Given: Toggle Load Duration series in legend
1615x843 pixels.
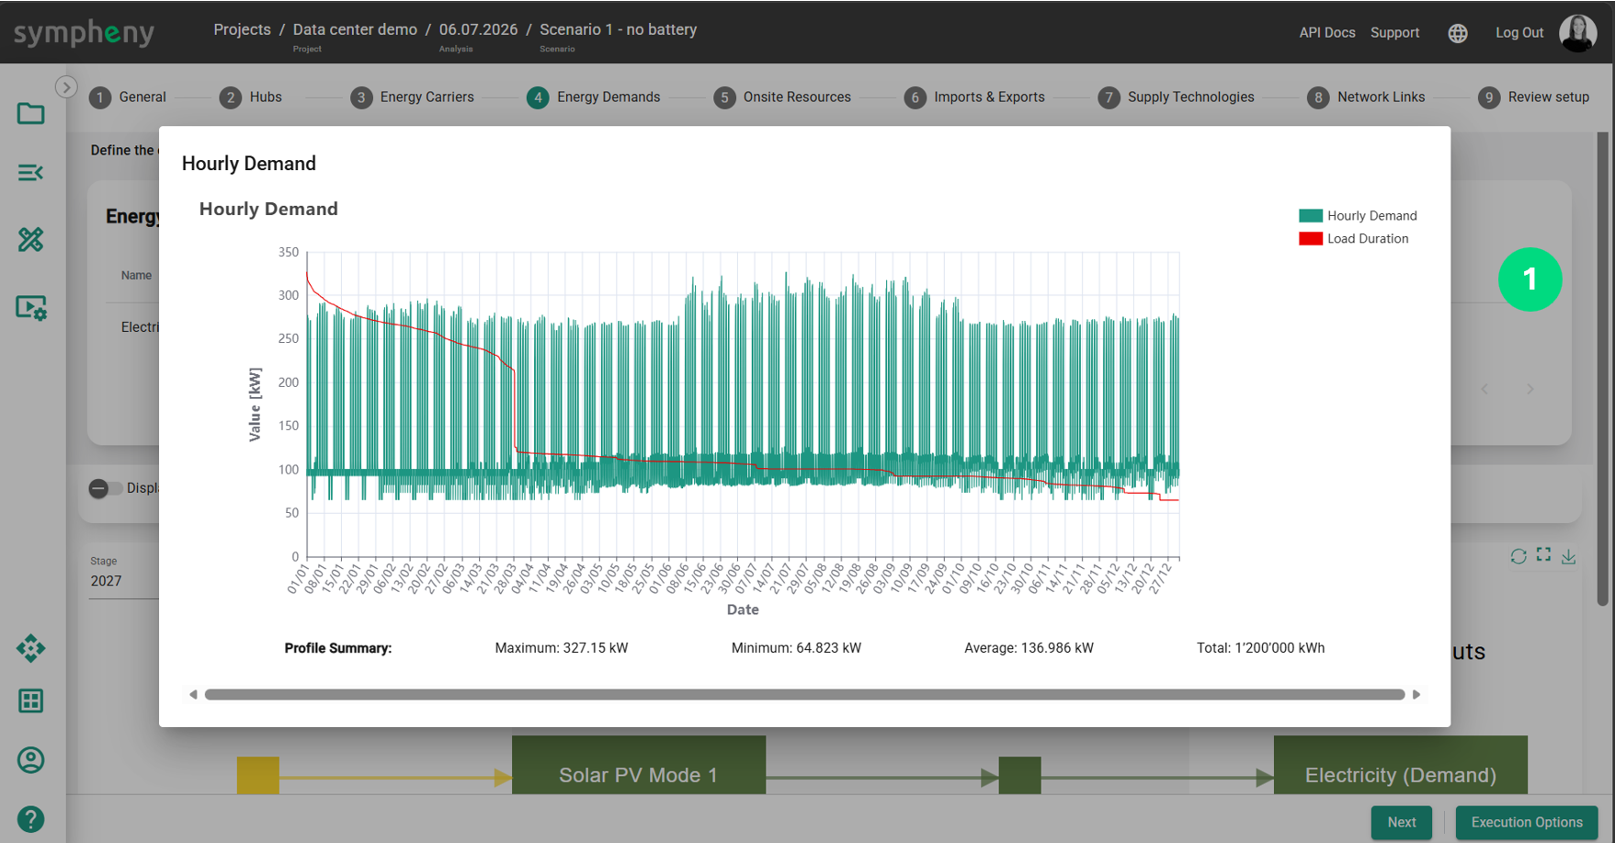Looking at the screenshot, I should click(1353, 239).
